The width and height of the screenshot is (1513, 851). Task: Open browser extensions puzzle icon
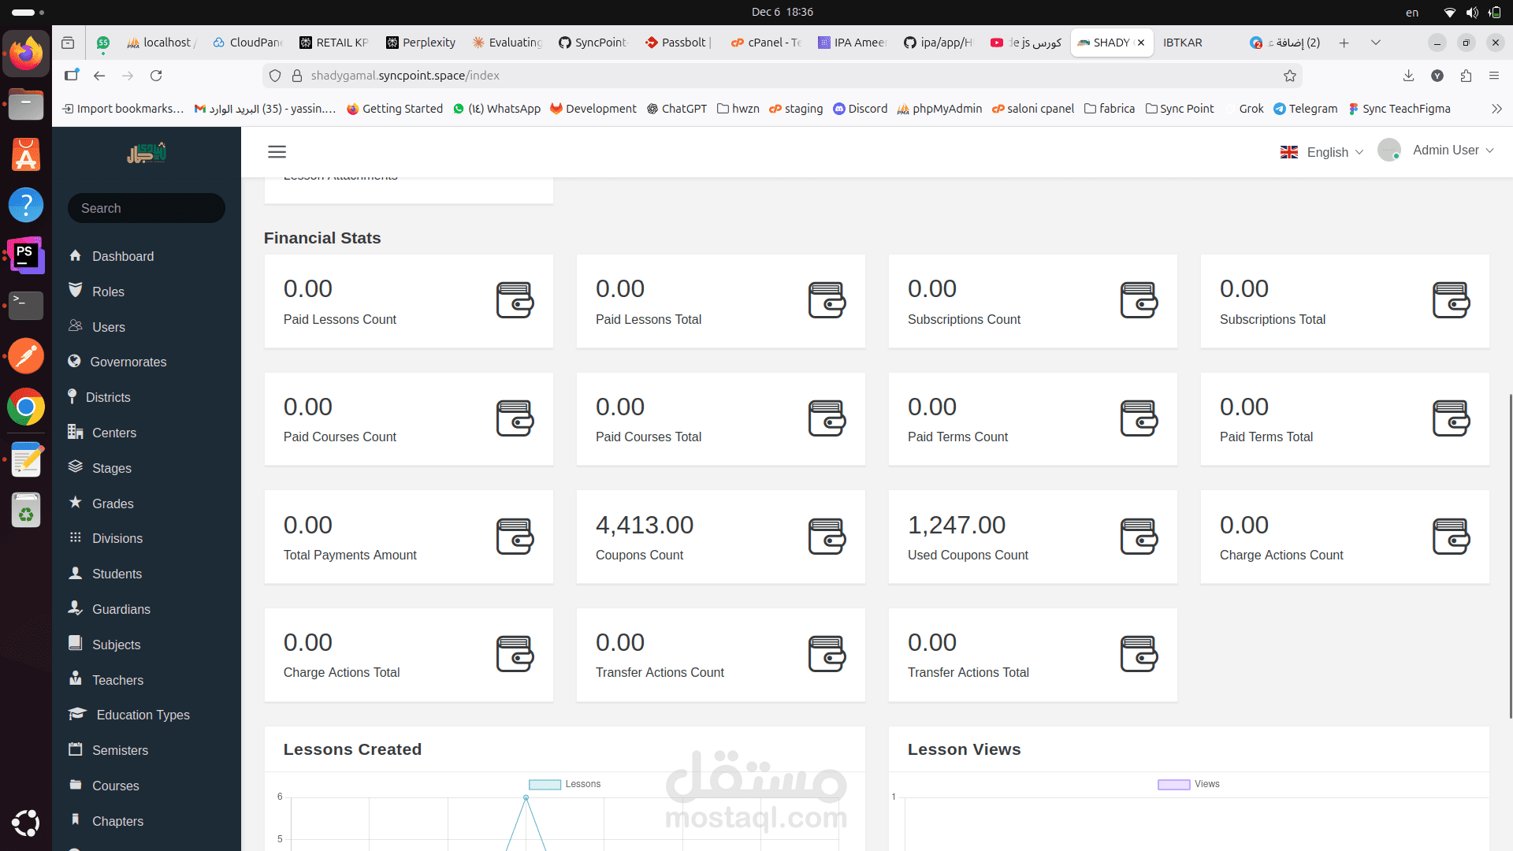(1466, 76)
